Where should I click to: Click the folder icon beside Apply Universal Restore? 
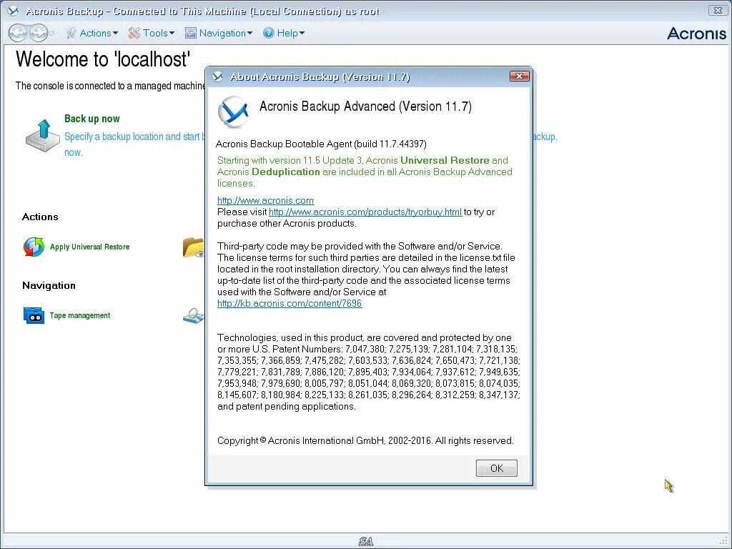194,247
